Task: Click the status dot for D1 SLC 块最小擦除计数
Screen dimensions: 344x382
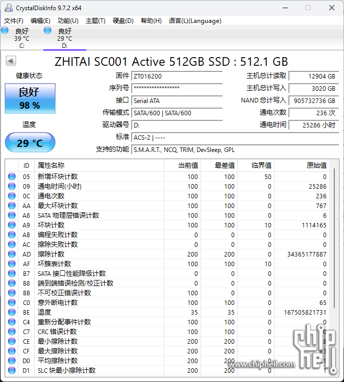Action: 12,370
